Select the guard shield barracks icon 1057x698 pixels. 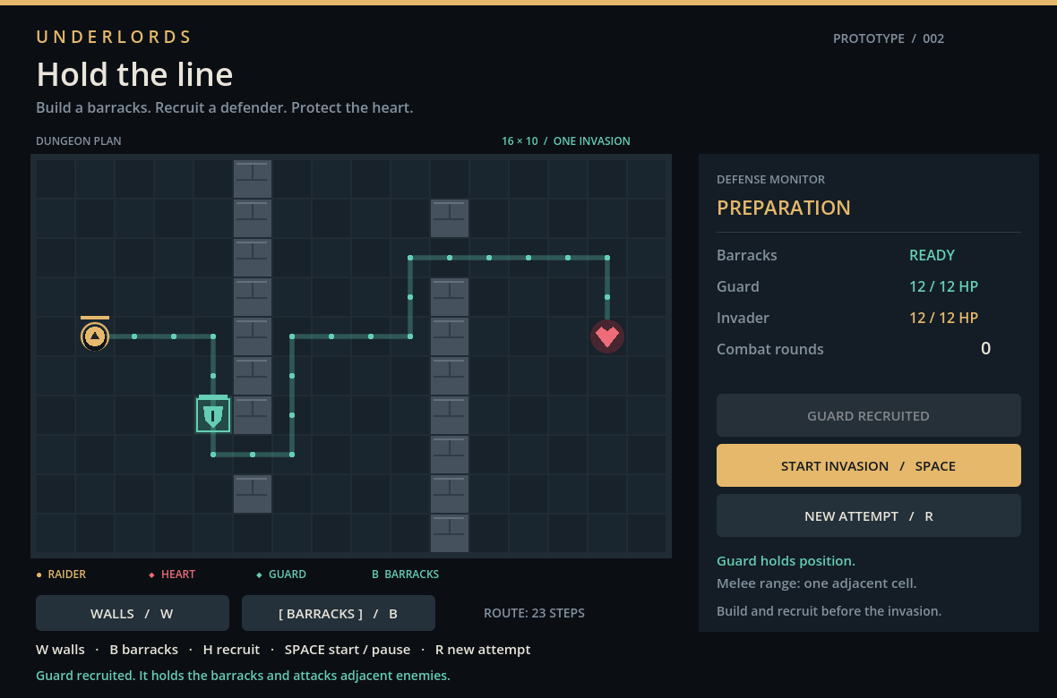point(213,415)
